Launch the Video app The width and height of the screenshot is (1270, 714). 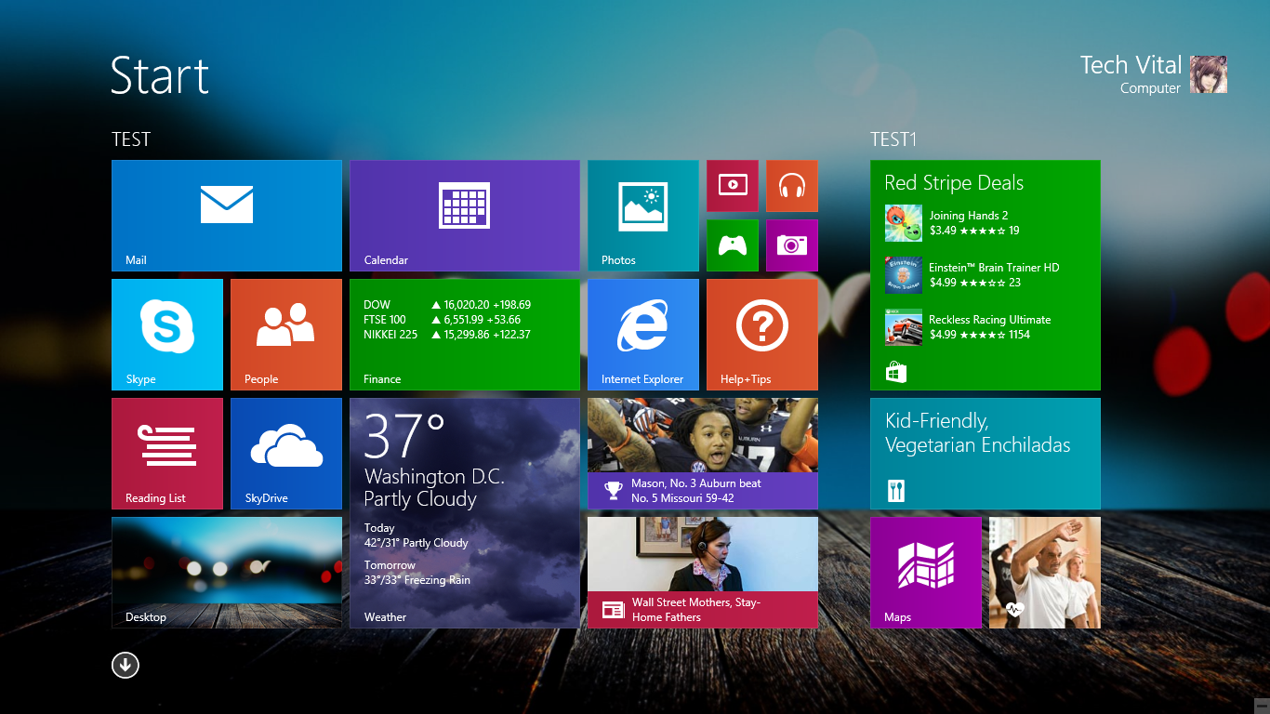pyautogui.click(x=732, y=185)
